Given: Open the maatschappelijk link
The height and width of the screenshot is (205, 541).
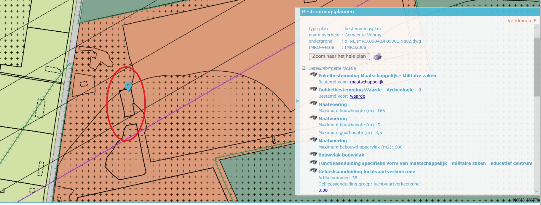Looking at the screenshot, I should 367,82.
